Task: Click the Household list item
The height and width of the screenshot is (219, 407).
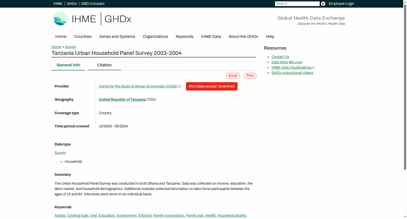Action: tap(73, 162)
